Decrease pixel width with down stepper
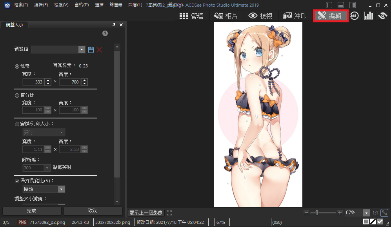Screen dimensions: 391x227 point(48,84)
